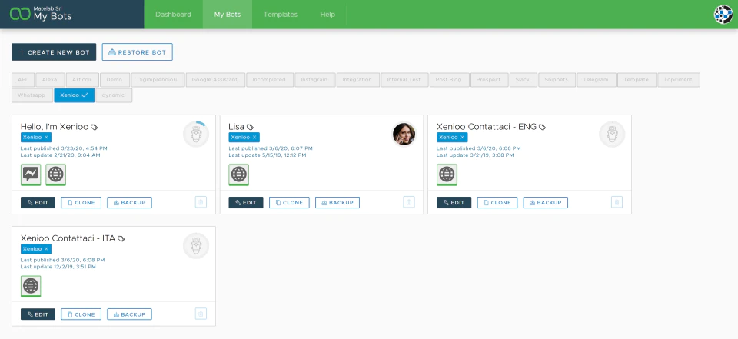Deselect the active Xenioo tag filter
The width and height of the screenshot is (738, 339).
pyautogui.click(x=75, y=95)
